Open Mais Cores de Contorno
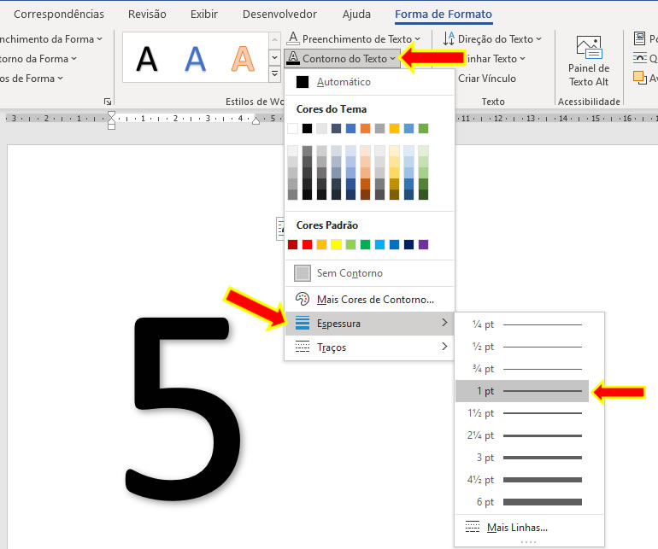Viewport: 658px width, 549px height. 369,299
